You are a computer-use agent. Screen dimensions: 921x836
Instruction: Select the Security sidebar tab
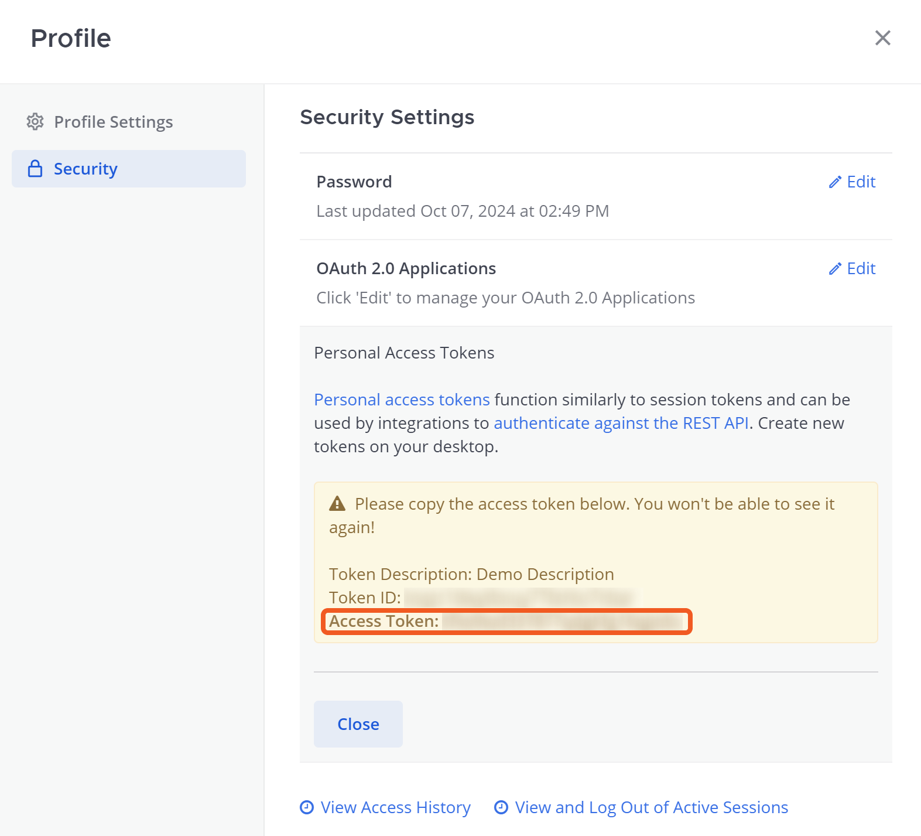click(85, 169)
